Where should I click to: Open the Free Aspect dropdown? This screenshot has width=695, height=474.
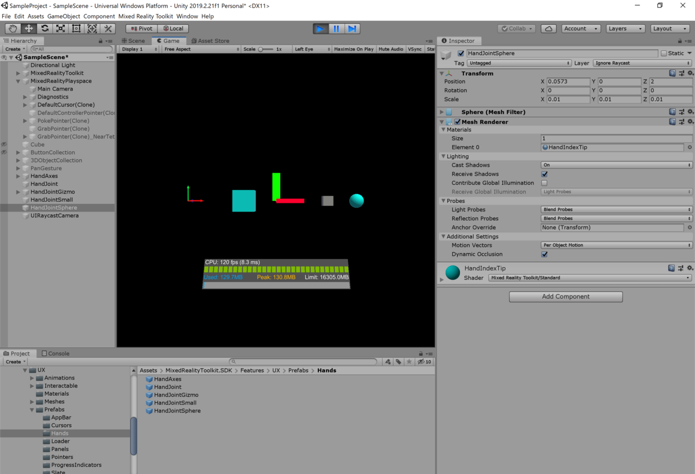(201, 49)
